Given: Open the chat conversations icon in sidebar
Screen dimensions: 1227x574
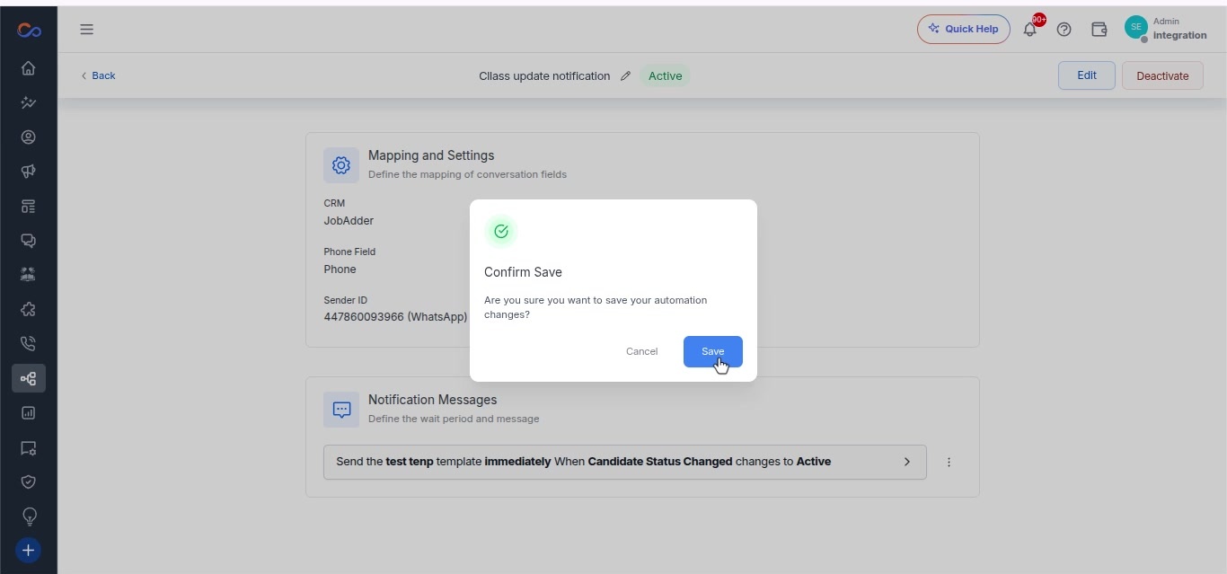Looking at the screenshot, I should 29,241.
